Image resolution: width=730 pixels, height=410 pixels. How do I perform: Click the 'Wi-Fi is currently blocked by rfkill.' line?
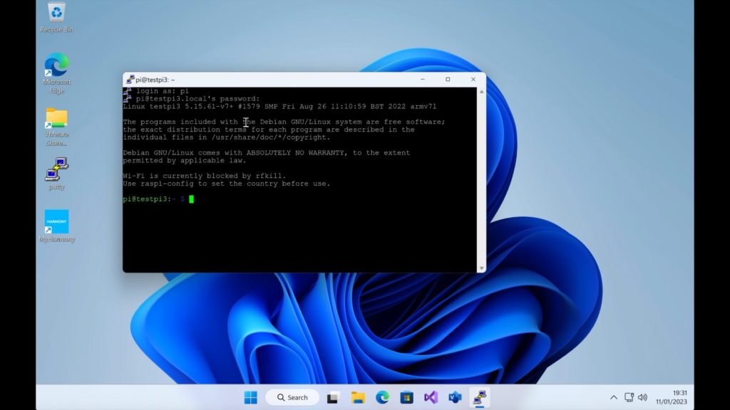click(x=205, y=176)
